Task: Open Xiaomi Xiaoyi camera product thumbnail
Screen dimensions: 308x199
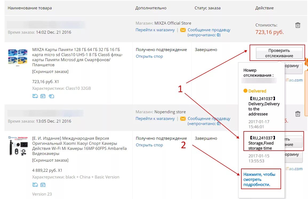Action: (18, 146)
